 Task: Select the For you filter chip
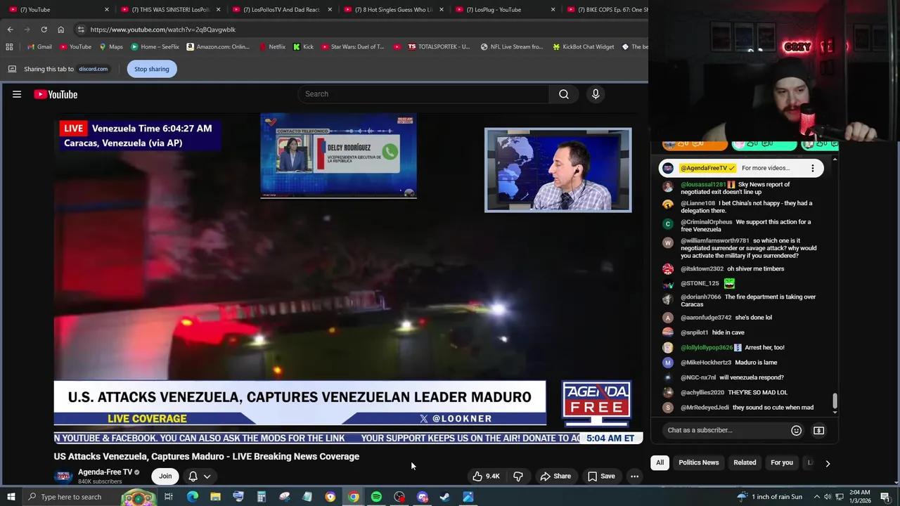782,462
